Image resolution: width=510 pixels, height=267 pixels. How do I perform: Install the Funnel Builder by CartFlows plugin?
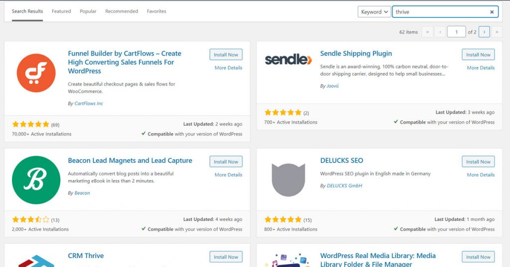click(x=226, y=55)
